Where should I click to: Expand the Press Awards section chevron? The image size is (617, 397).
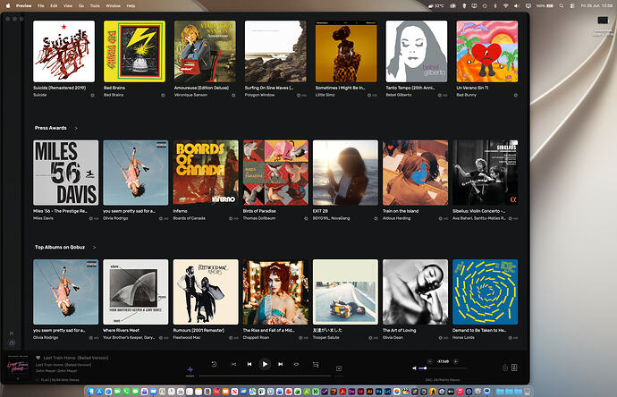[76, 128]
